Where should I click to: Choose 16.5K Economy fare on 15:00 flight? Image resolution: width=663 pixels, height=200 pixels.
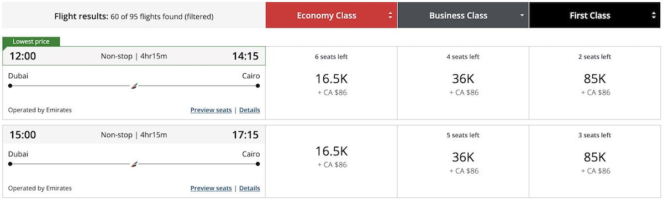click(x=331, y=161)
